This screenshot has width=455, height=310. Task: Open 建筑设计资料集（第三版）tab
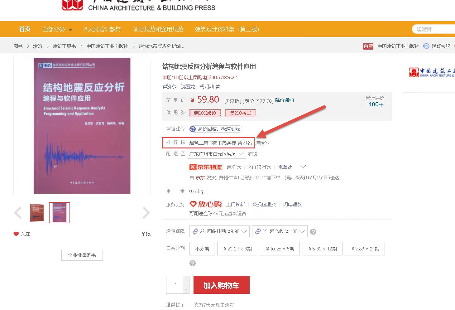pos(227,29)
